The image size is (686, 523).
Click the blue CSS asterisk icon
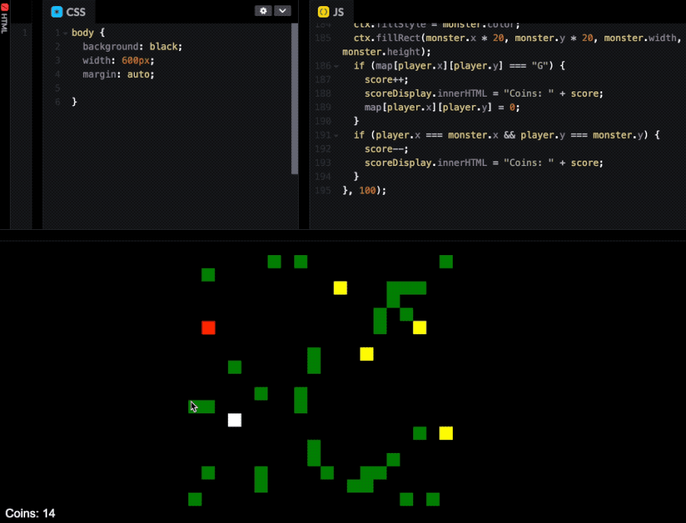[x=56, y=12]
